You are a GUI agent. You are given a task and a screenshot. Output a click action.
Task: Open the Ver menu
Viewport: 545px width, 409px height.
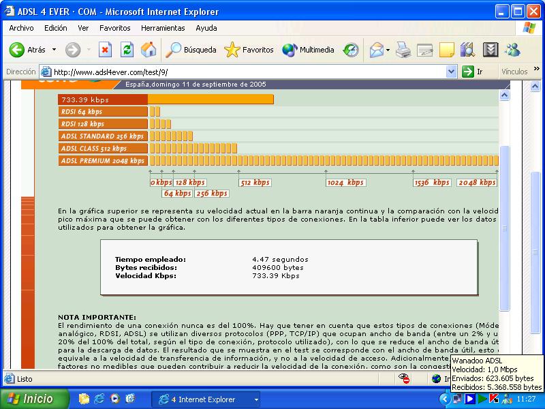(x=83, y=28)
